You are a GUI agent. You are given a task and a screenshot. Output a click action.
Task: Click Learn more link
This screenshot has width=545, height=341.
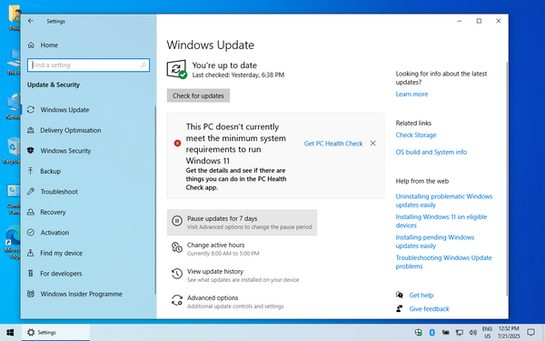(411, 95)
